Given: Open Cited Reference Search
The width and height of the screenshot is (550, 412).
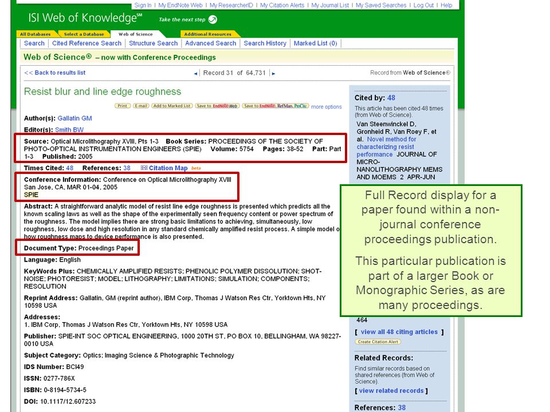Looking at the screenshot, I should click(x=87, y=43).
